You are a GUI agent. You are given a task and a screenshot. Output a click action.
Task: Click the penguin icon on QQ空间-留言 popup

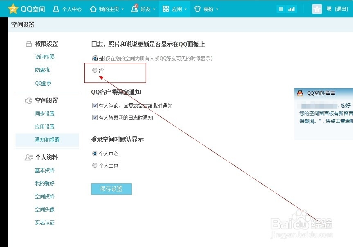click(x=300, y=93)
